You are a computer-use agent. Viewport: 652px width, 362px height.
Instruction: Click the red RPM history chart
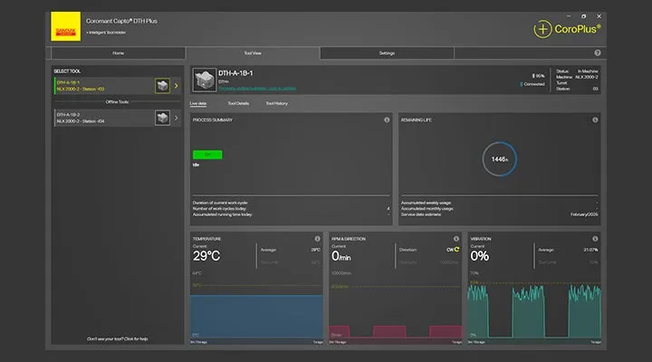click(395, 331)
